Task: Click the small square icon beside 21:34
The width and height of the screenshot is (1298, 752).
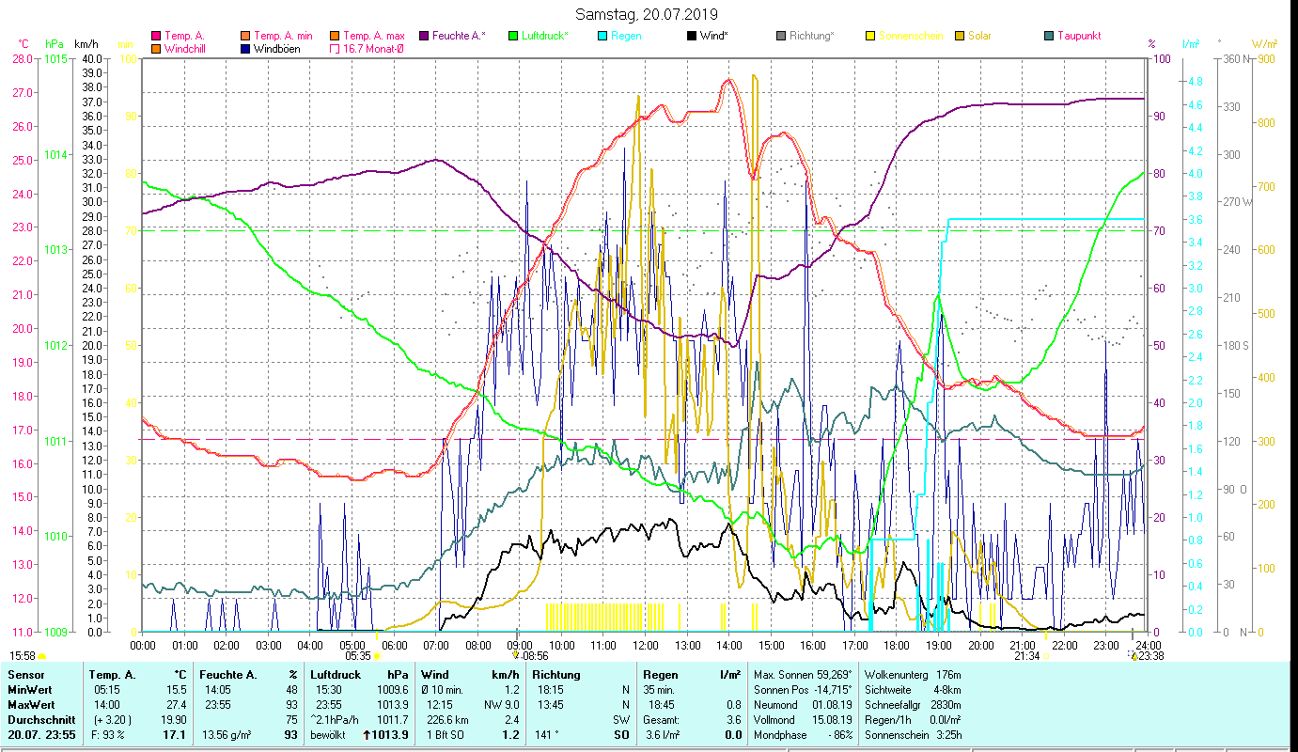Action: [1045, 656]
